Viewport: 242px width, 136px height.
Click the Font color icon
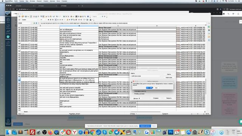[x=91, y=20]
